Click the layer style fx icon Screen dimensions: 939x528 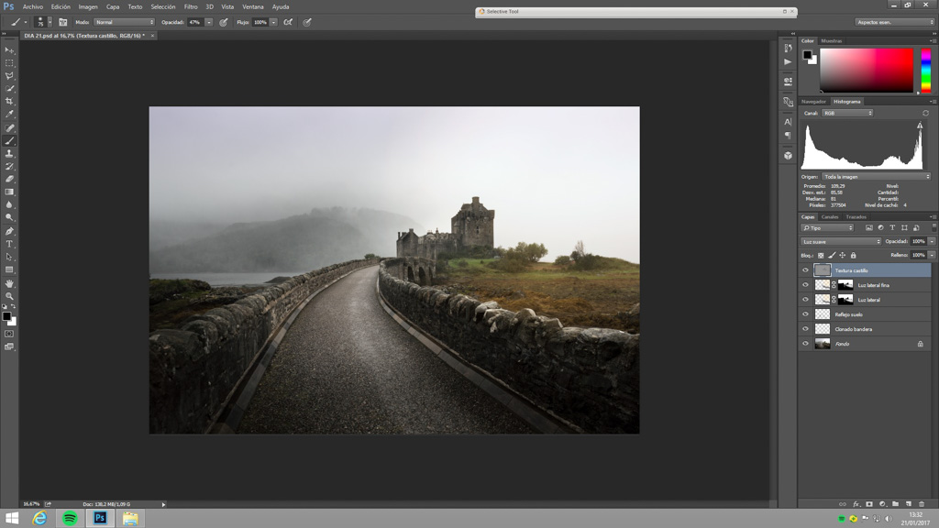[x=856, y=503]
